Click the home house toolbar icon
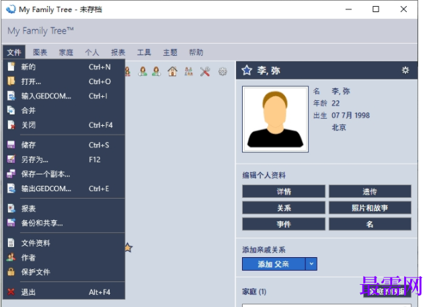 coord(172,71)
